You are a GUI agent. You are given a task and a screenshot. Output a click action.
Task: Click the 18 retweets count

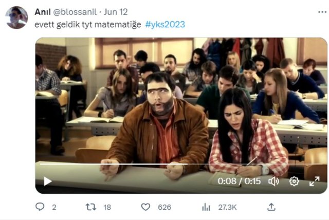(107, 208)
